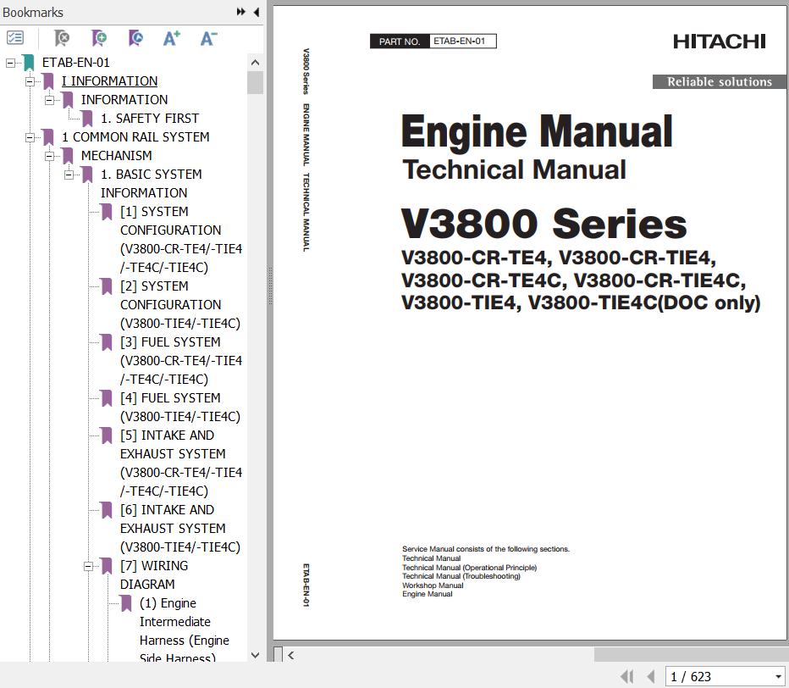Click the HITACHI logo on the page

(719, 42)
